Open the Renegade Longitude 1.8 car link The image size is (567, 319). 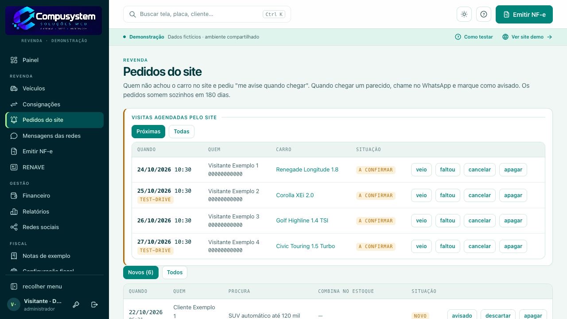[307, 170]
